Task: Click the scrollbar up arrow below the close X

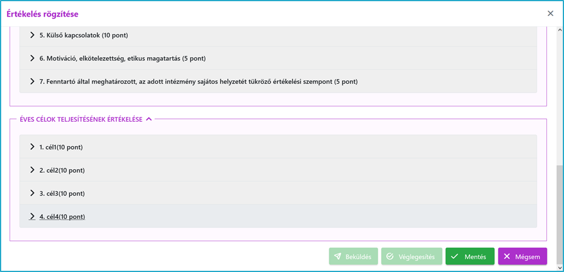Action: click(560, 29)
